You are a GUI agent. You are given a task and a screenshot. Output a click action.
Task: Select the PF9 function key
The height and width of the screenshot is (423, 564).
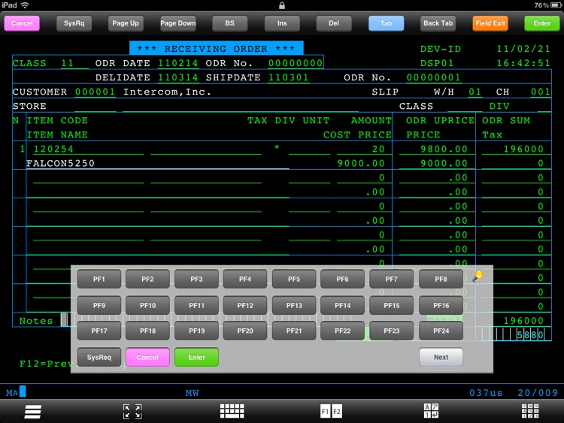click(99, 306)
